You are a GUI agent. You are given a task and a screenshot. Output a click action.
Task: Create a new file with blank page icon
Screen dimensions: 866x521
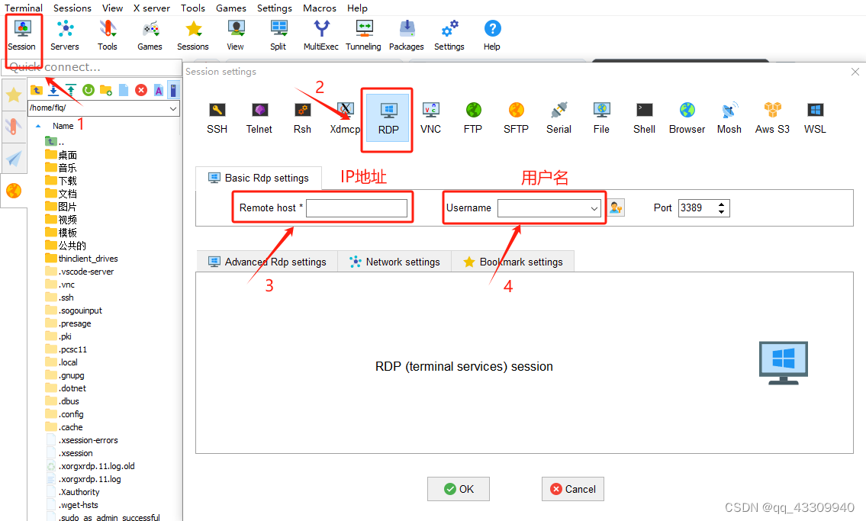coord(124,90)
